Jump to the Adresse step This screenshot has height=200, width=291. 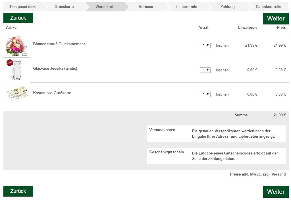pos(146,7)
